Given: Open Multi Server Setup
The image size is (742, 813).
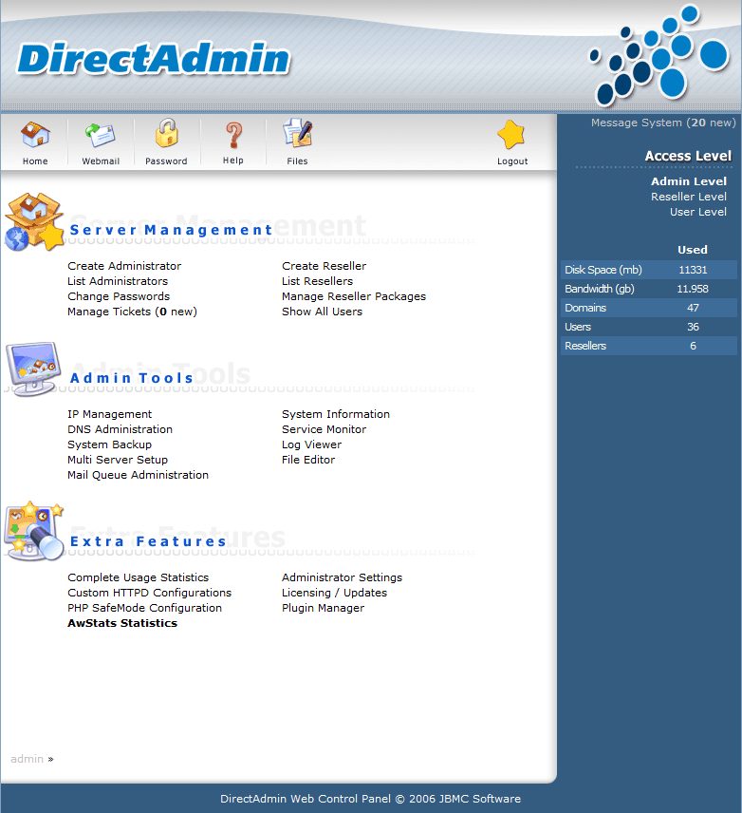Looking at the screenshot, I should (118, 460).
